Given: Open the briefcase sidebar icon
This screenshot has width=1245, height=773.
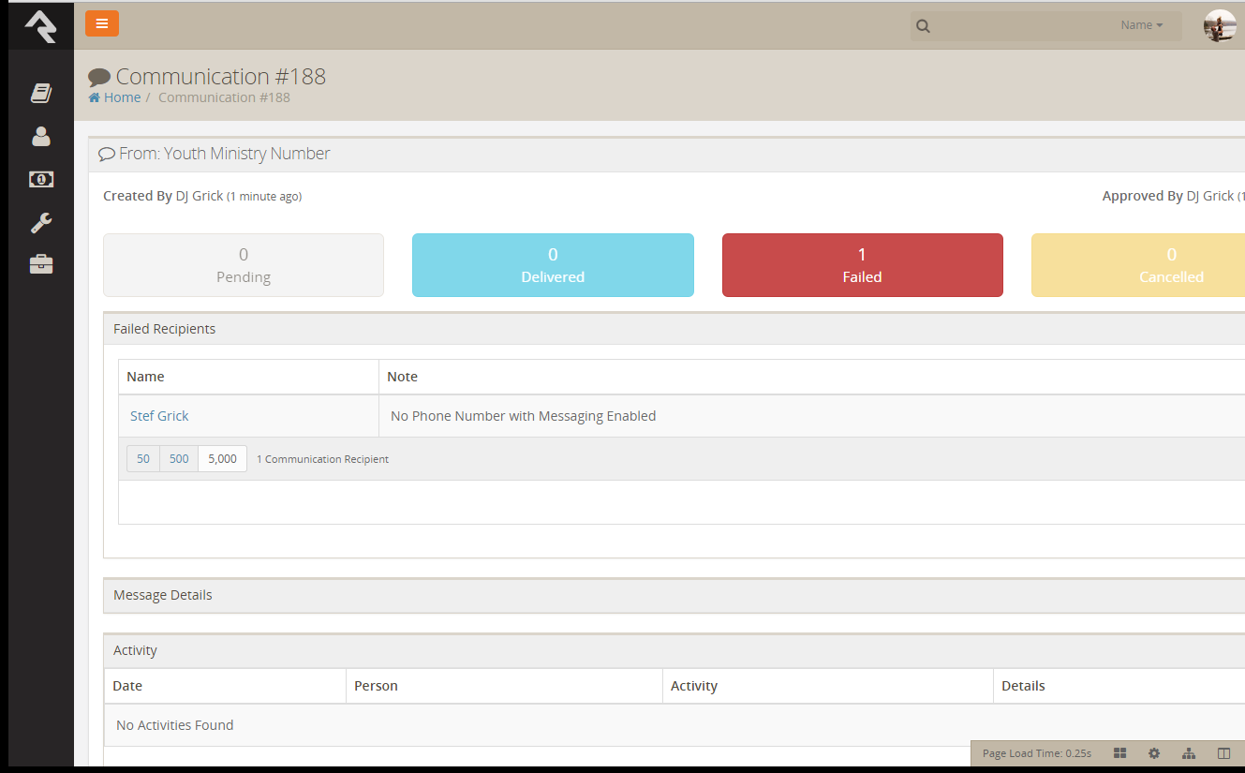Looking at the screenshot, I should pyautogui.click(x=41, y=264).
